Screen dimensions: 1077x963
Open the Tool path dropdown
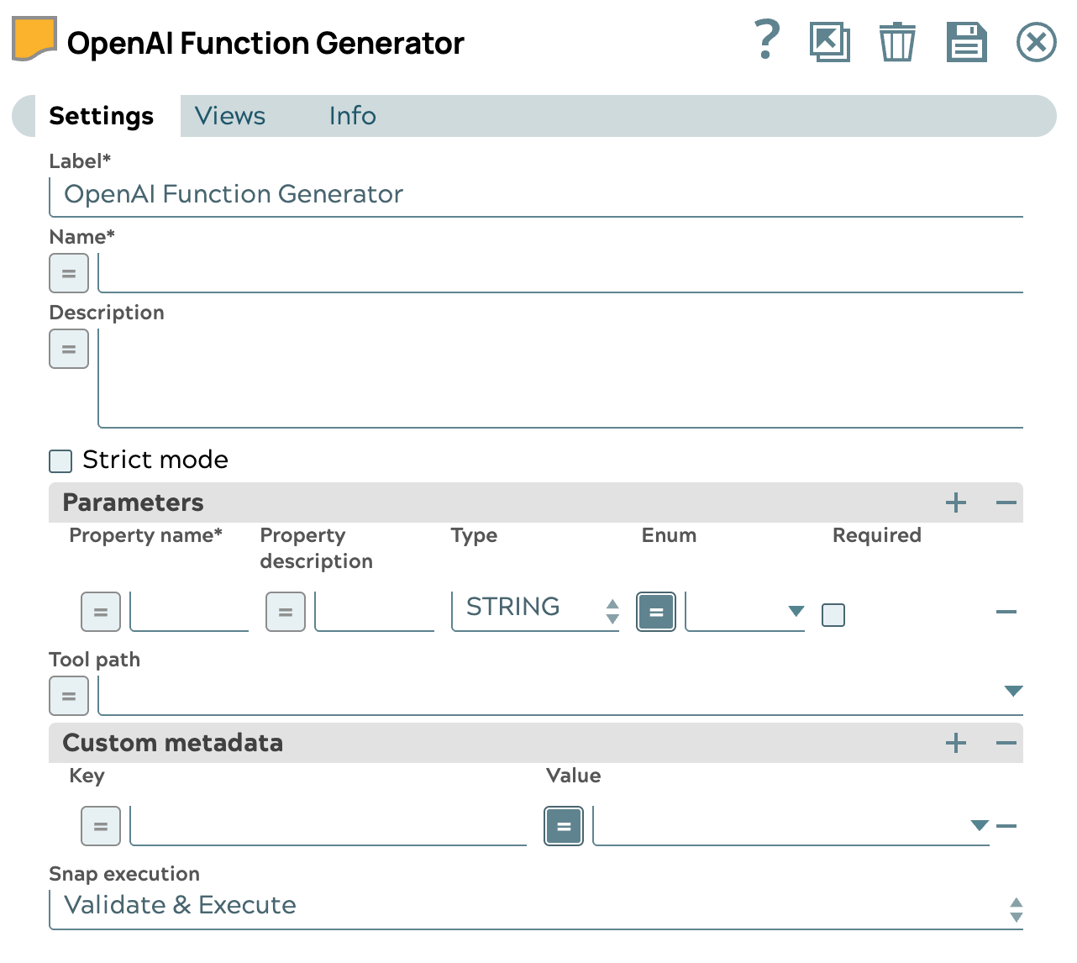point(1014,691)
